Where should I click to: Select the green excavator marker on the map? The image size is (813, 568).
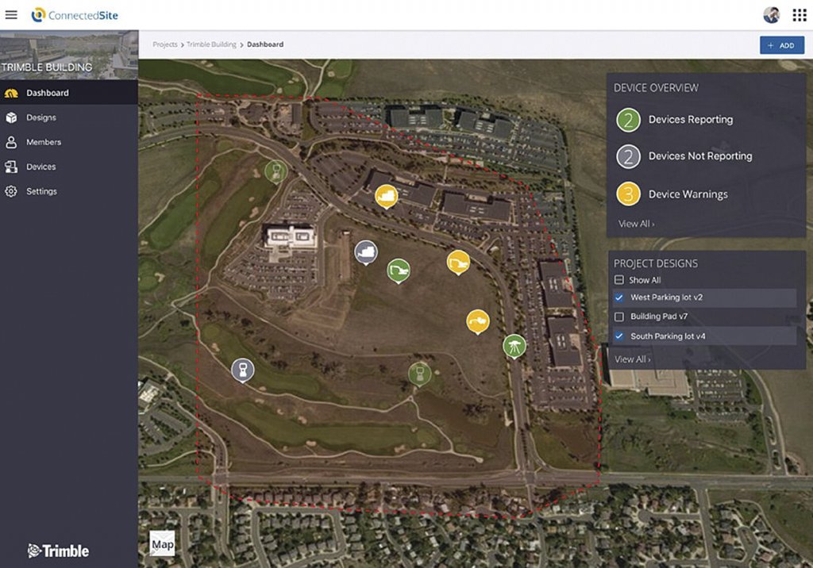click(399, 271)
